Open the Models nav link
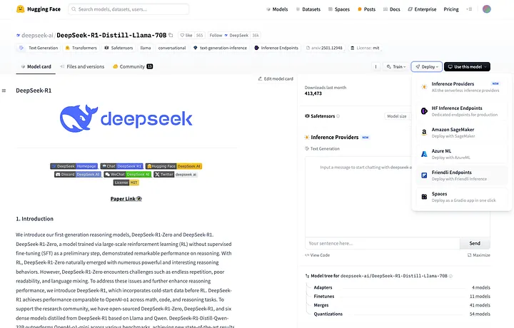Viewport: 514px width, 328px height. pos(277,9)
